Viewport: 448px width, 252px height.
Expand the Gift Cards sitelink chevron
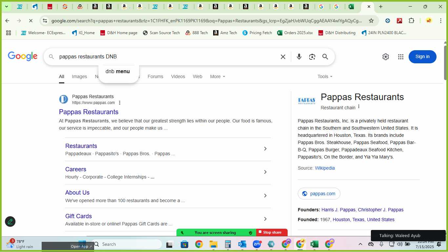(x=265, y=219)
